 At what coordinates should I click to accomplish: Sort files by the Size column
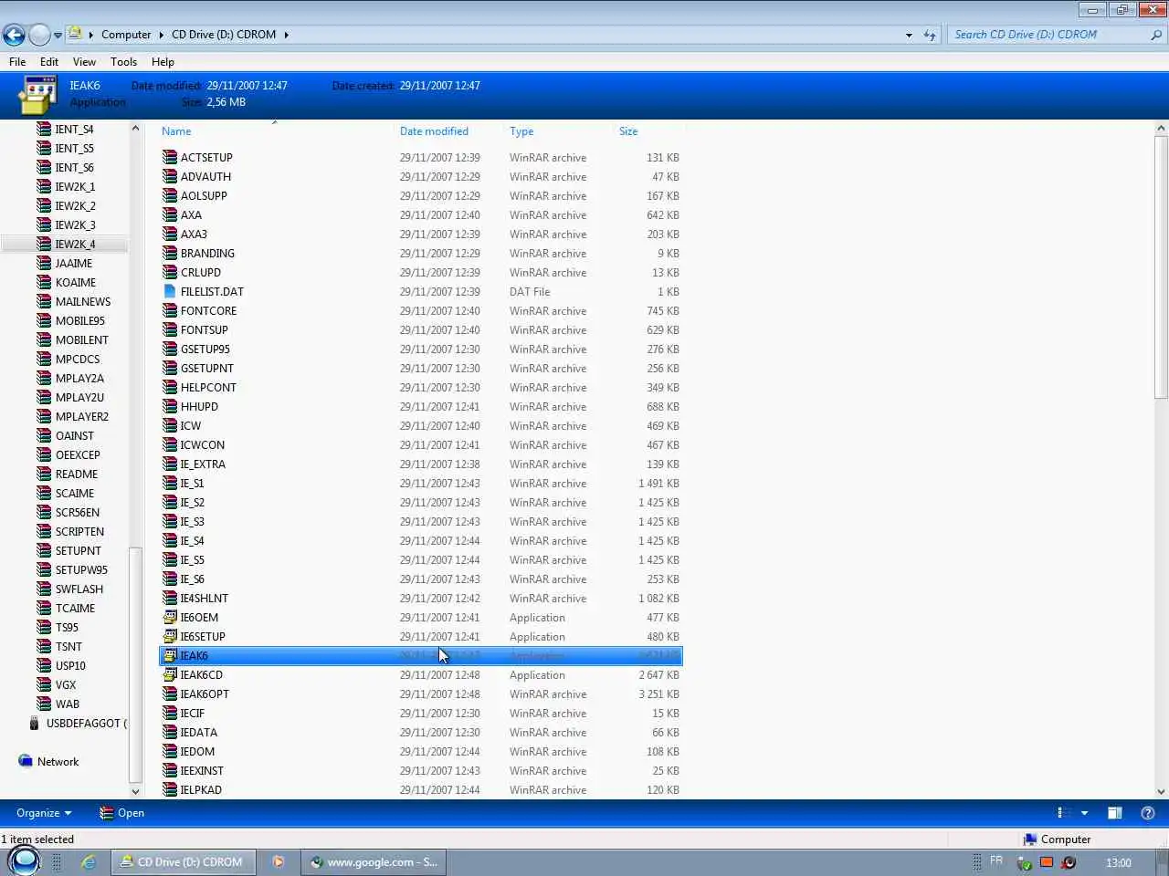[x=628, y=131]
